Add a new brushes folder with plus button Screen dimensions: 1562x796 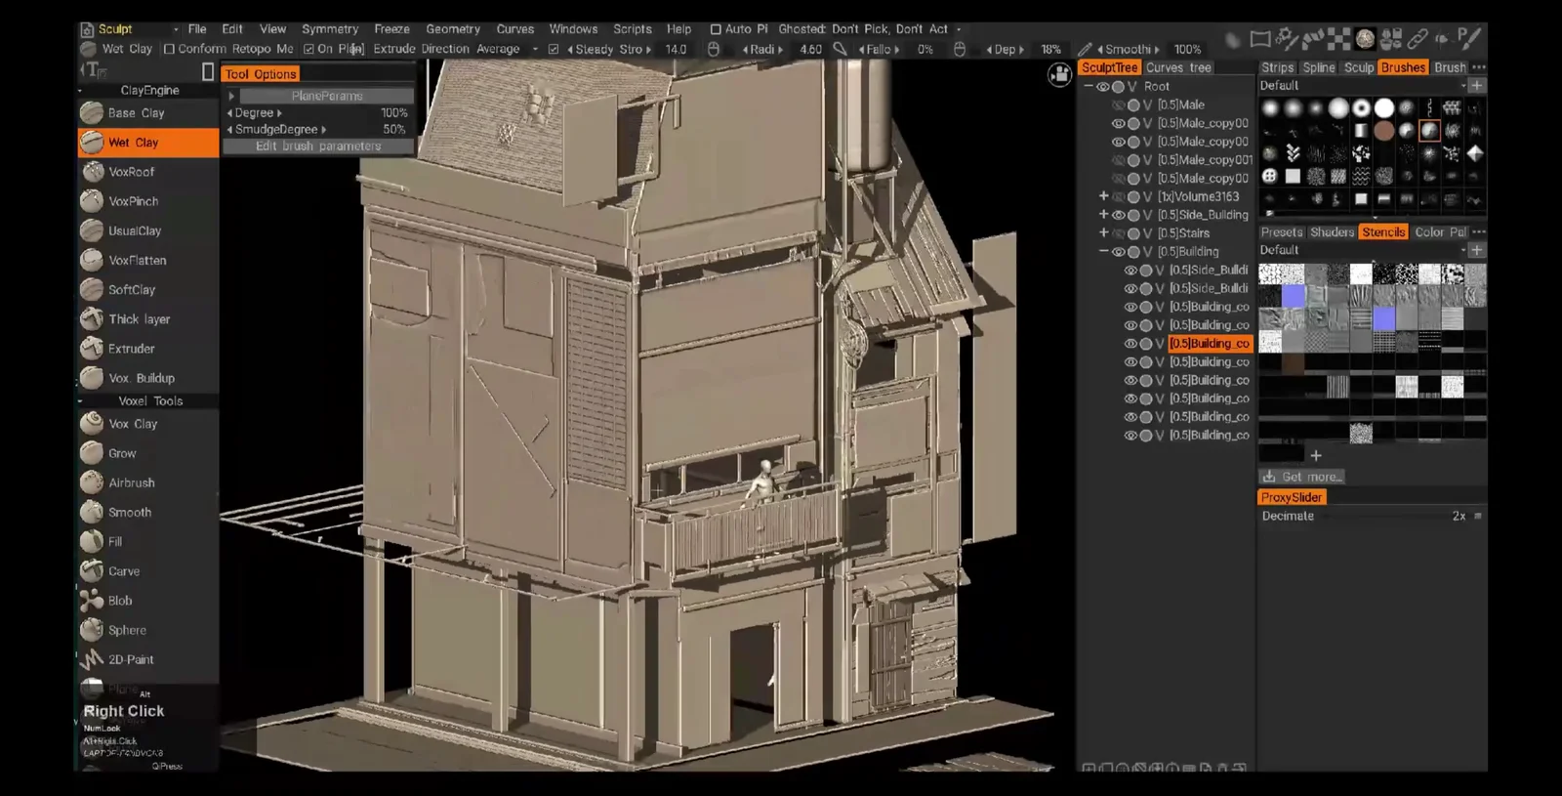[x=1477, y=86]
